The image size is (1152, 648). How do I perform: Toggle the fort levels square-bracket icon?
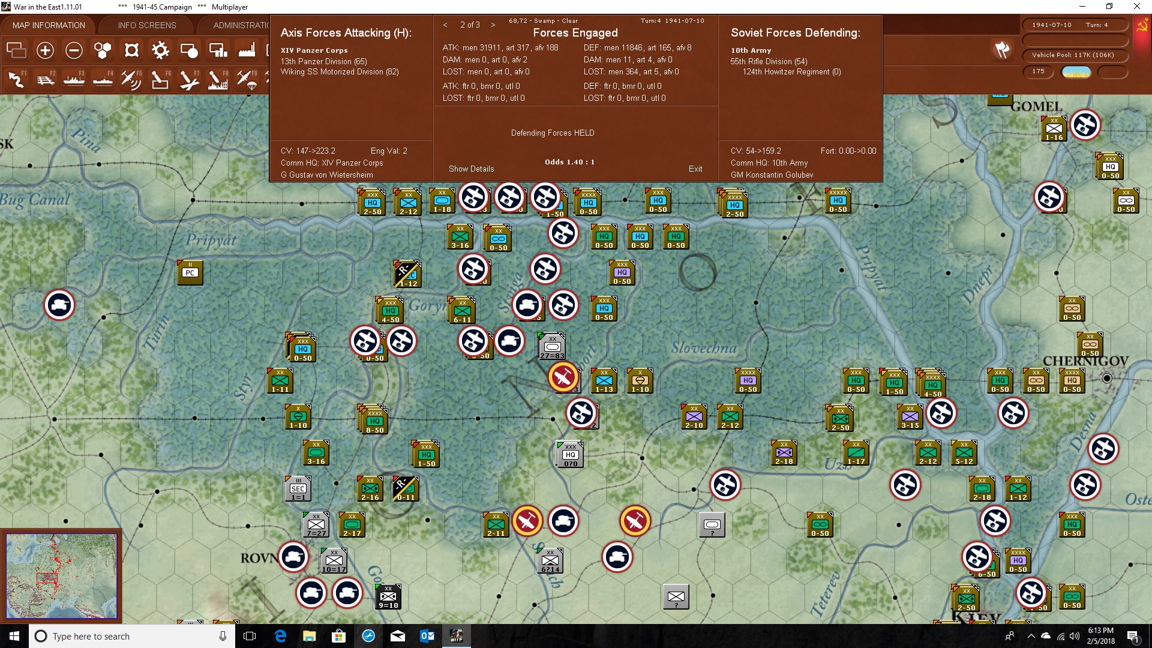point(131,50)
